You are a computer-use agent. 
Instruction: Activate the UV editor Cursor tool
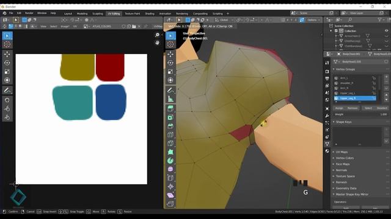click(x=7, y=44)
